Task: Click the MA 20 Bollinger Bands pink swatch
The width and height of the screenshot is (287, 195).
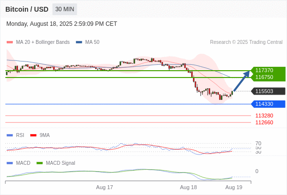Action: pyautogui.click(x=10, y=42)
